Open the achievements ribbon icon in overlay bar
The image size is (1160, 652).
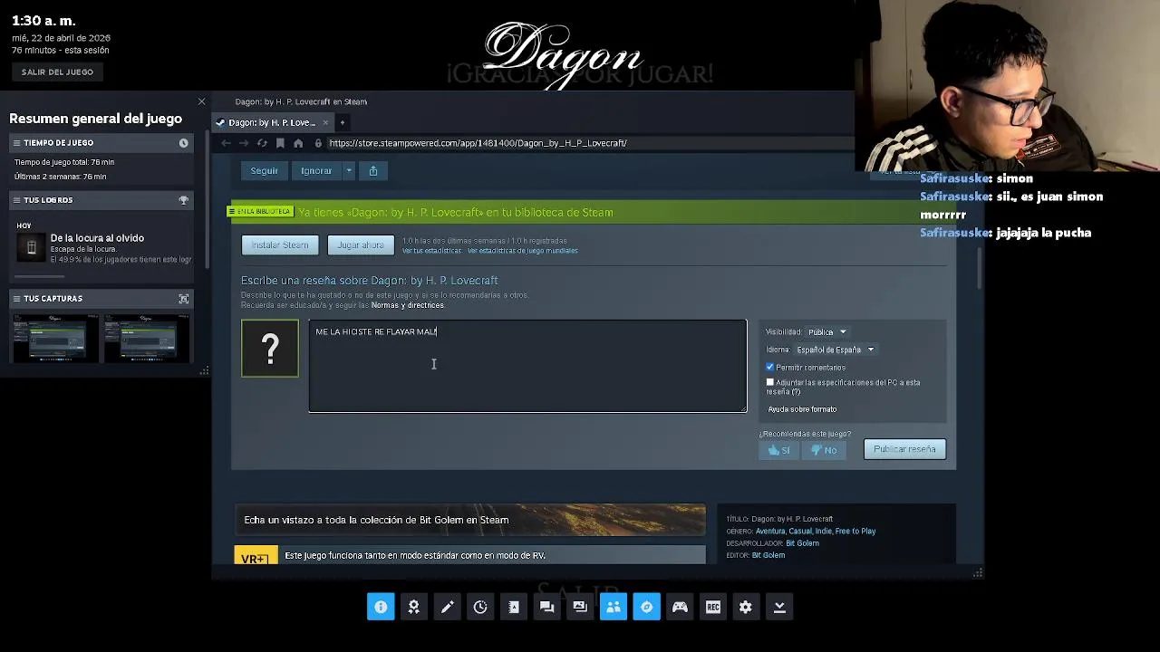point(414,607)
